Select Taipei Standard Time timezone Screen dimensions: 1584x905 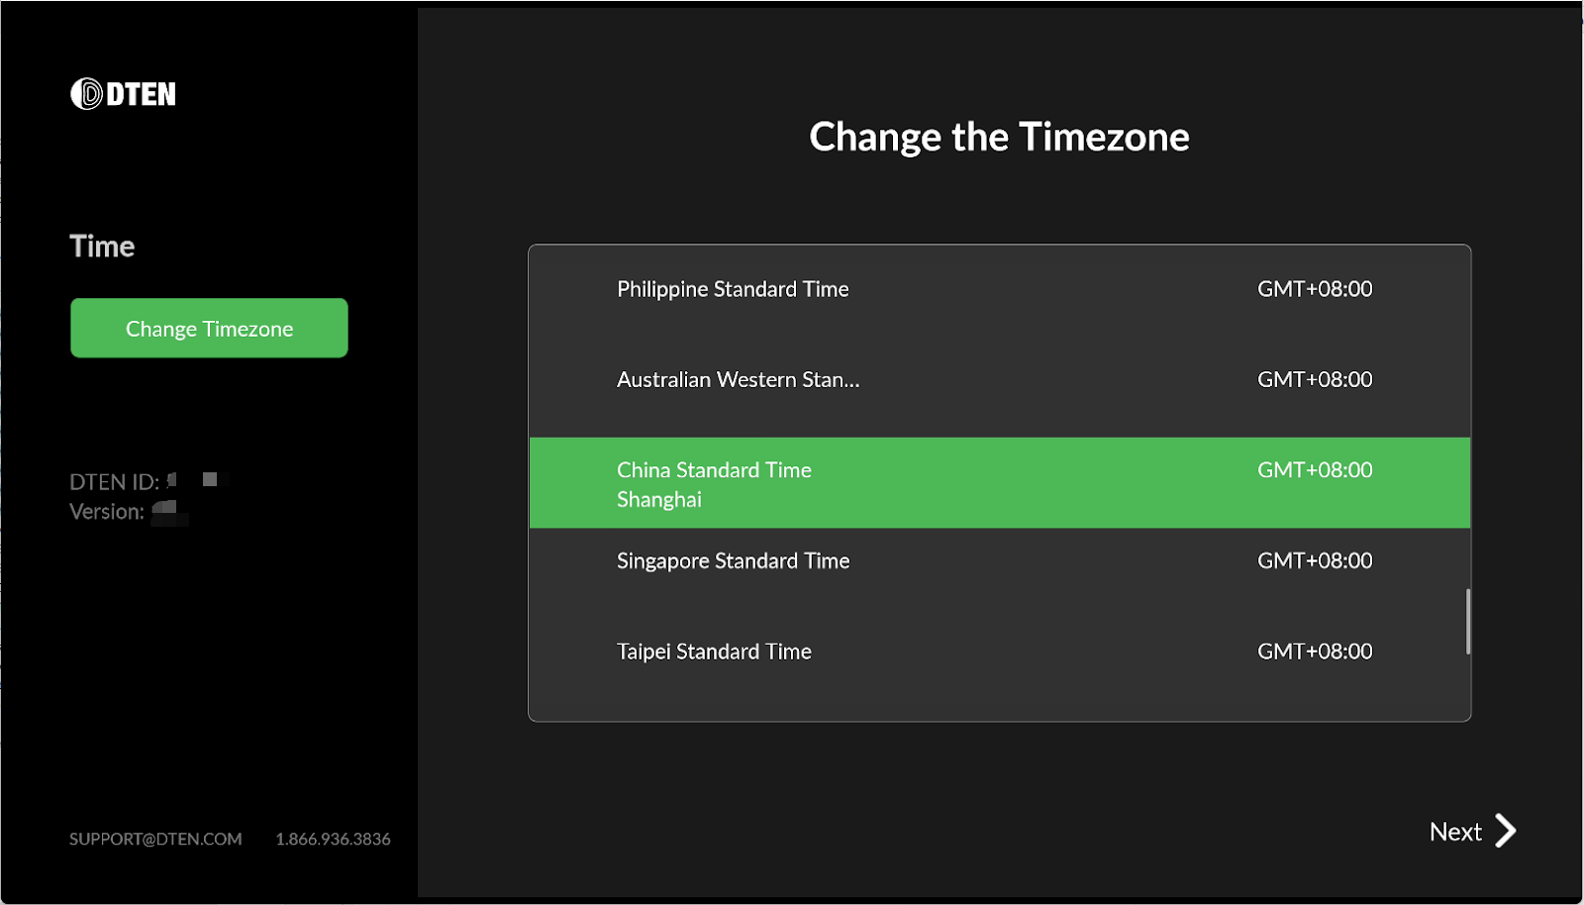[x=1000, y=652]
